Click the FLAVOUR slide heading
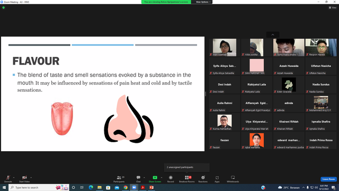This screenshot has width=339, height=191. tap(36, 61)
